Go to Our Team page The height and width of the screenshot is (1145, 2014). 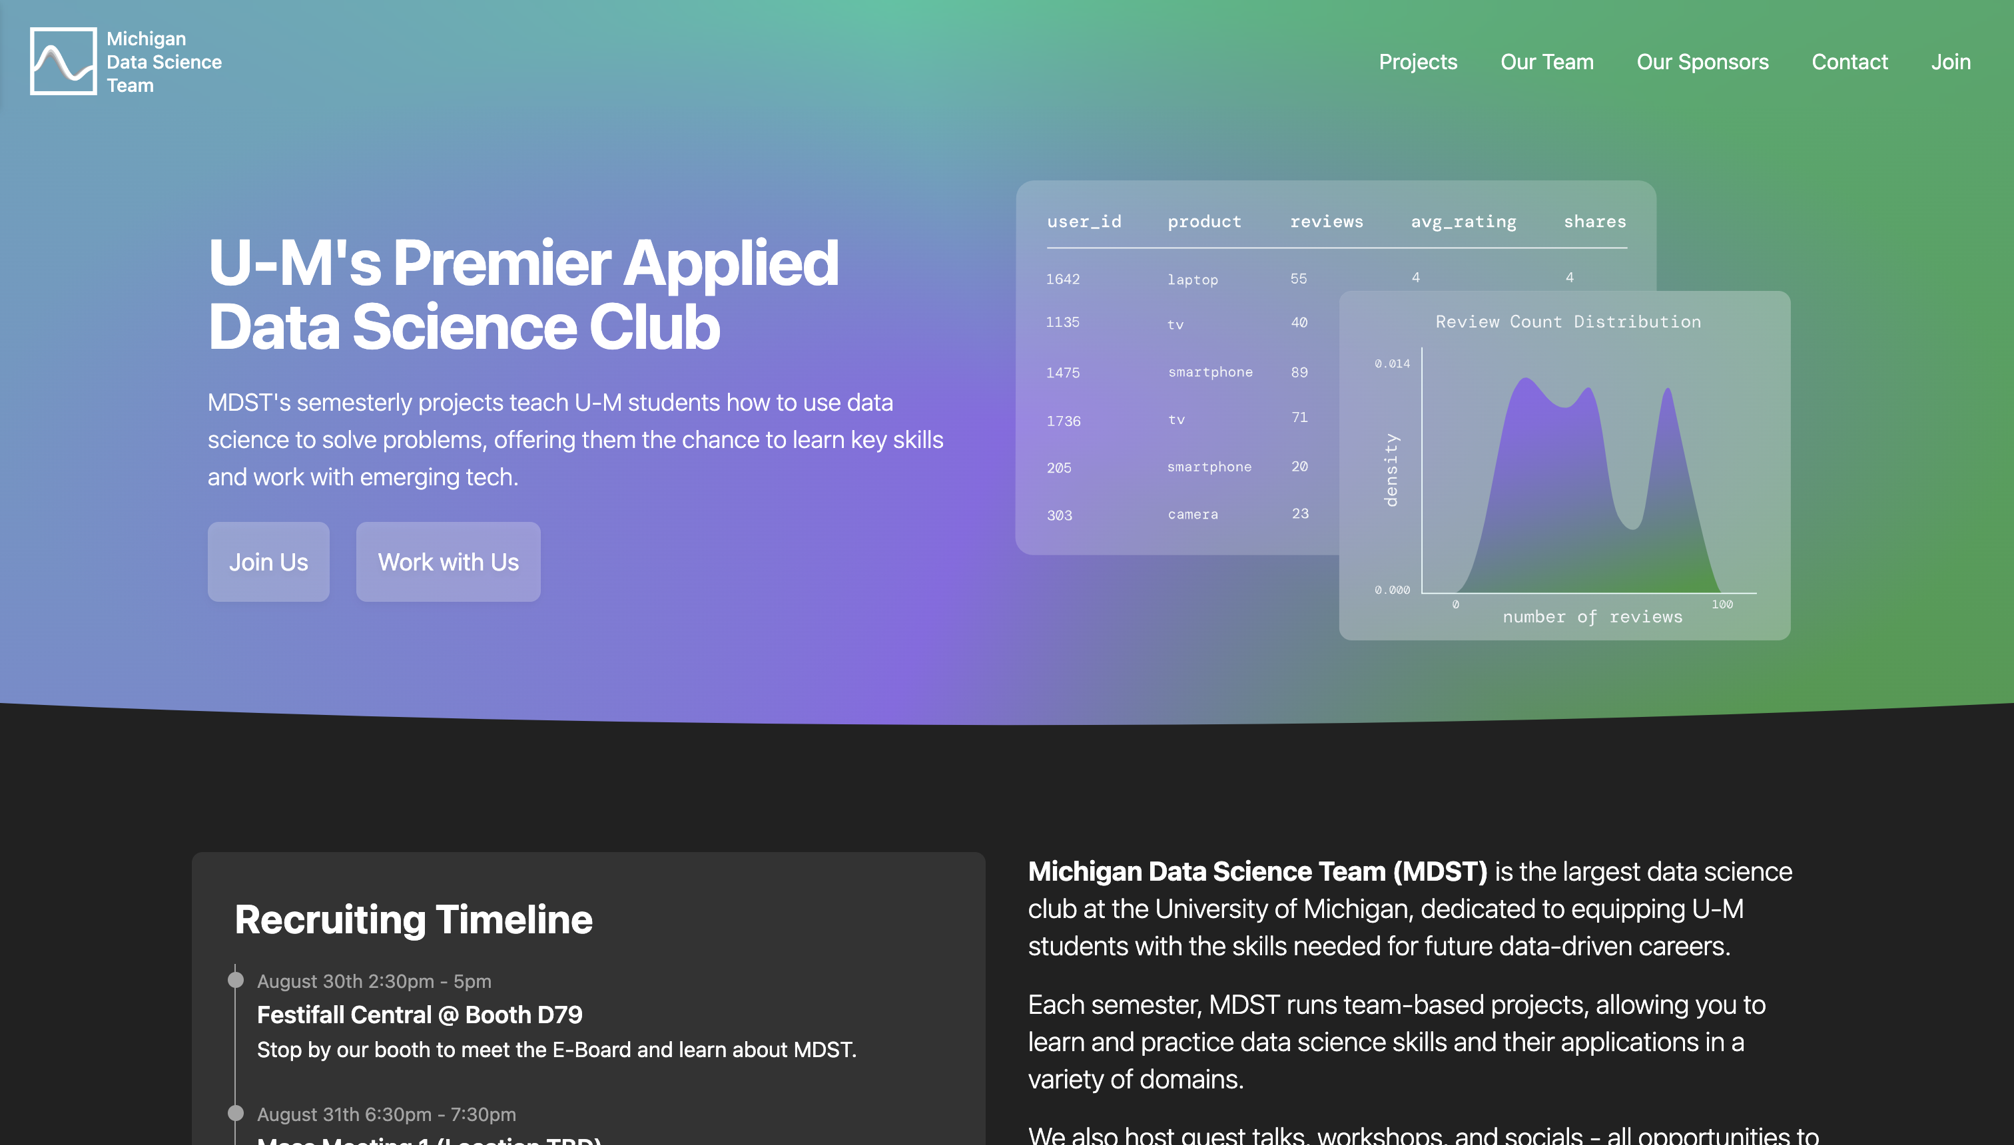point(1546,61)
